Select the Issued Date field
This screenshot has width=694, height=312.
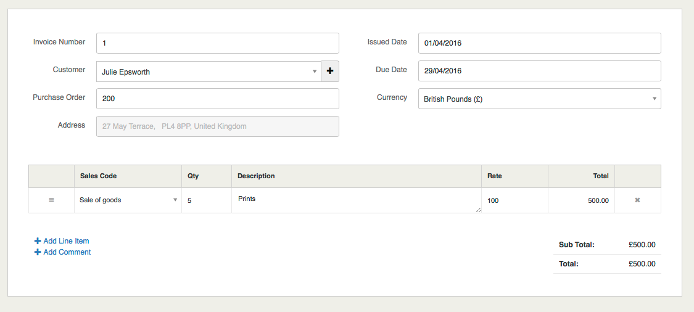[539, 43]
